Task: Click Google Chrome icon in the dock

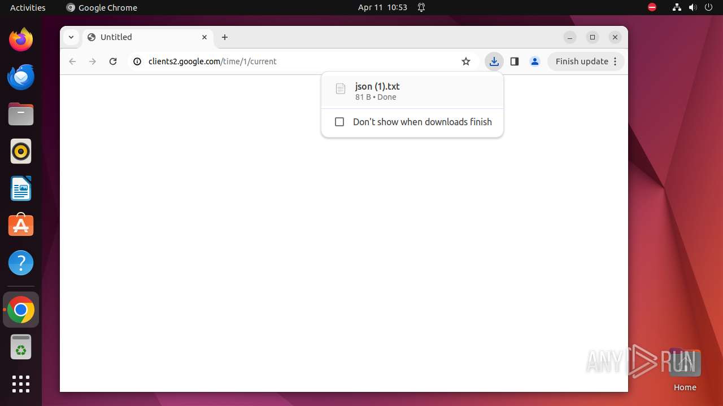Action: tap(21, 310)
